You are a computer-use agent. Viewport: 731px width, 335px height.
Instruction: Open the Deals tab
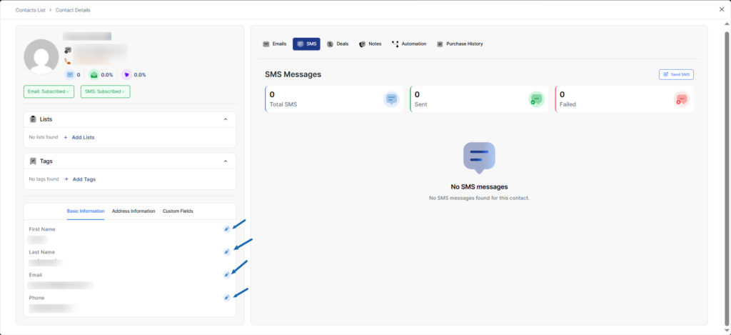(338, 44)
